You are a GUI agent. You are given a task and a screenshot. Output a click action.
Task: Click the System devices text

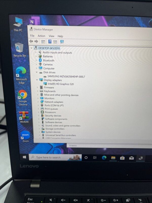pos(53,132)
